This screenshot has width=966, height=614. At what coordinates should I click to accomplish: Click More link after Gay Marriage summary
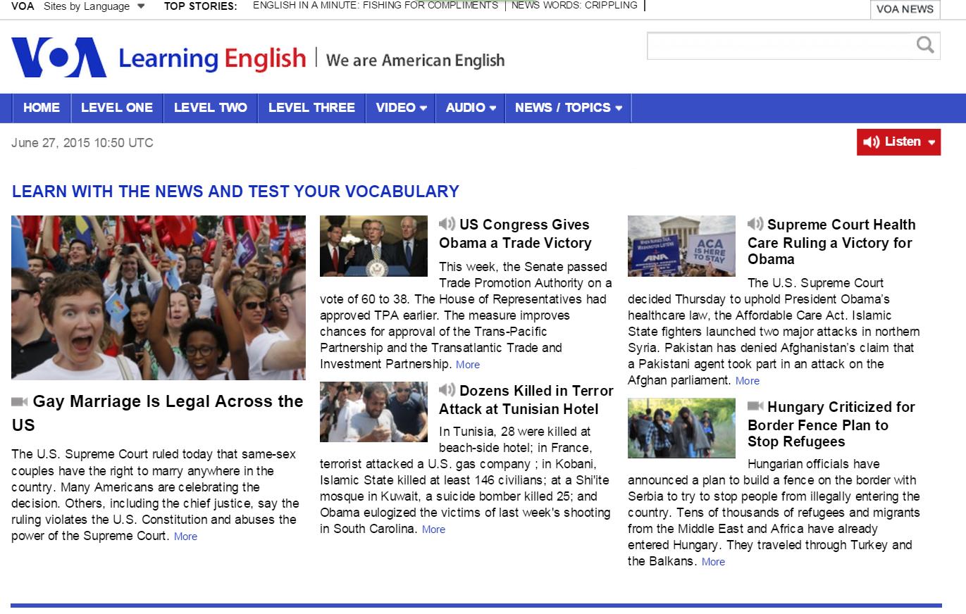[185, 537]
